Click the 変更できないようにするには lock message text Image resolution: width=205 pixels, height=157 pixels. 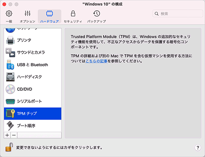[x=59, y=148]
